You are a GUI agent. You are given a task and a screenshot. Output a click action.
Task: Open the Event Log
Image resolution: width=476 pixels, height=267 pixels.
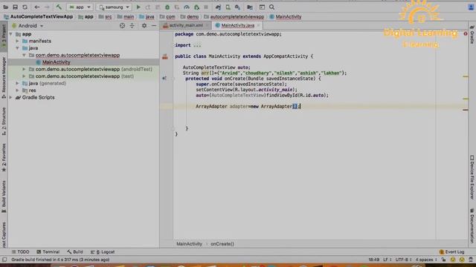pyautogui.click(x=451, y=252)
